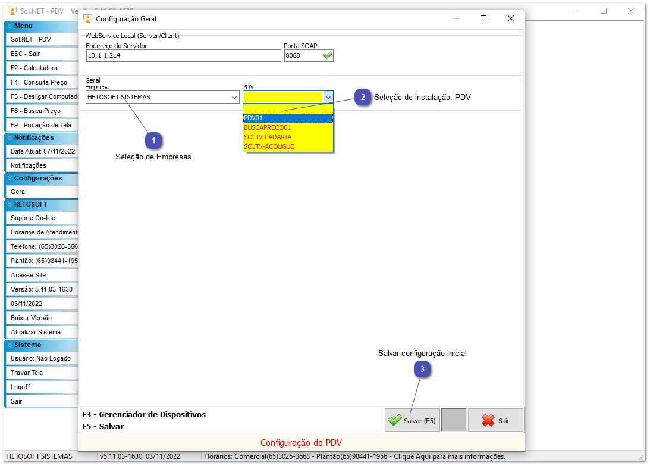Pick SOLTV-PADARIA option

point(288,137)
